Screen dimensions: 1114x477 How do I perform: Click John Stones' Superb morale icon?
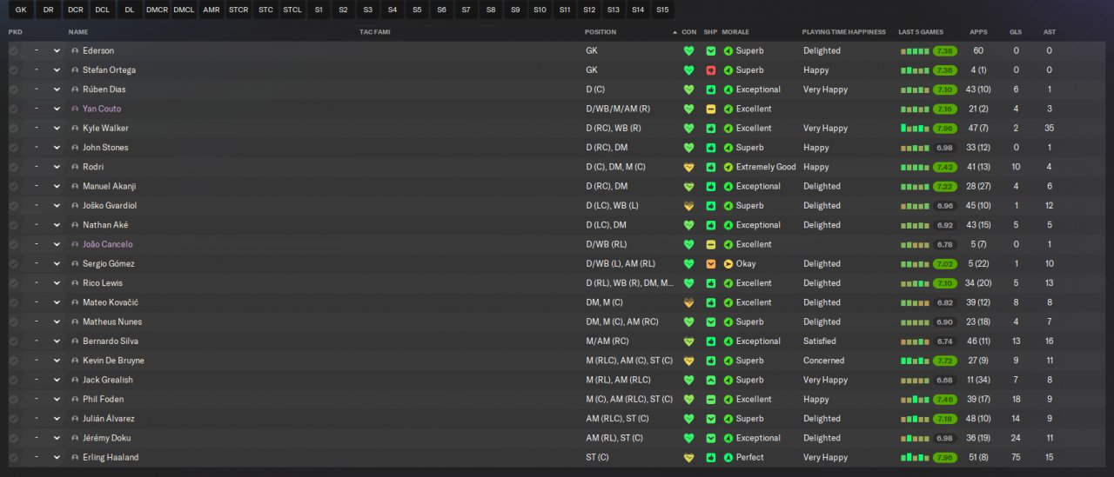(x=728, y=148)
